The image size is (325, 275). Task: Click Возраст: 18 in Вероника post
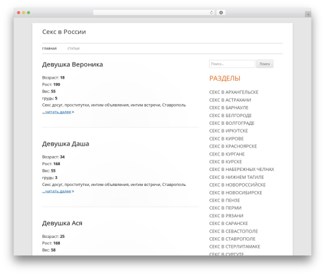click(x=53, y=77)
